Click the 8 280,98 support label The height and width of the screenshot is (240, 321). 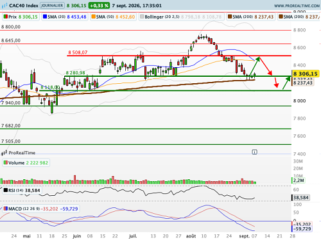tap(75, 73)
